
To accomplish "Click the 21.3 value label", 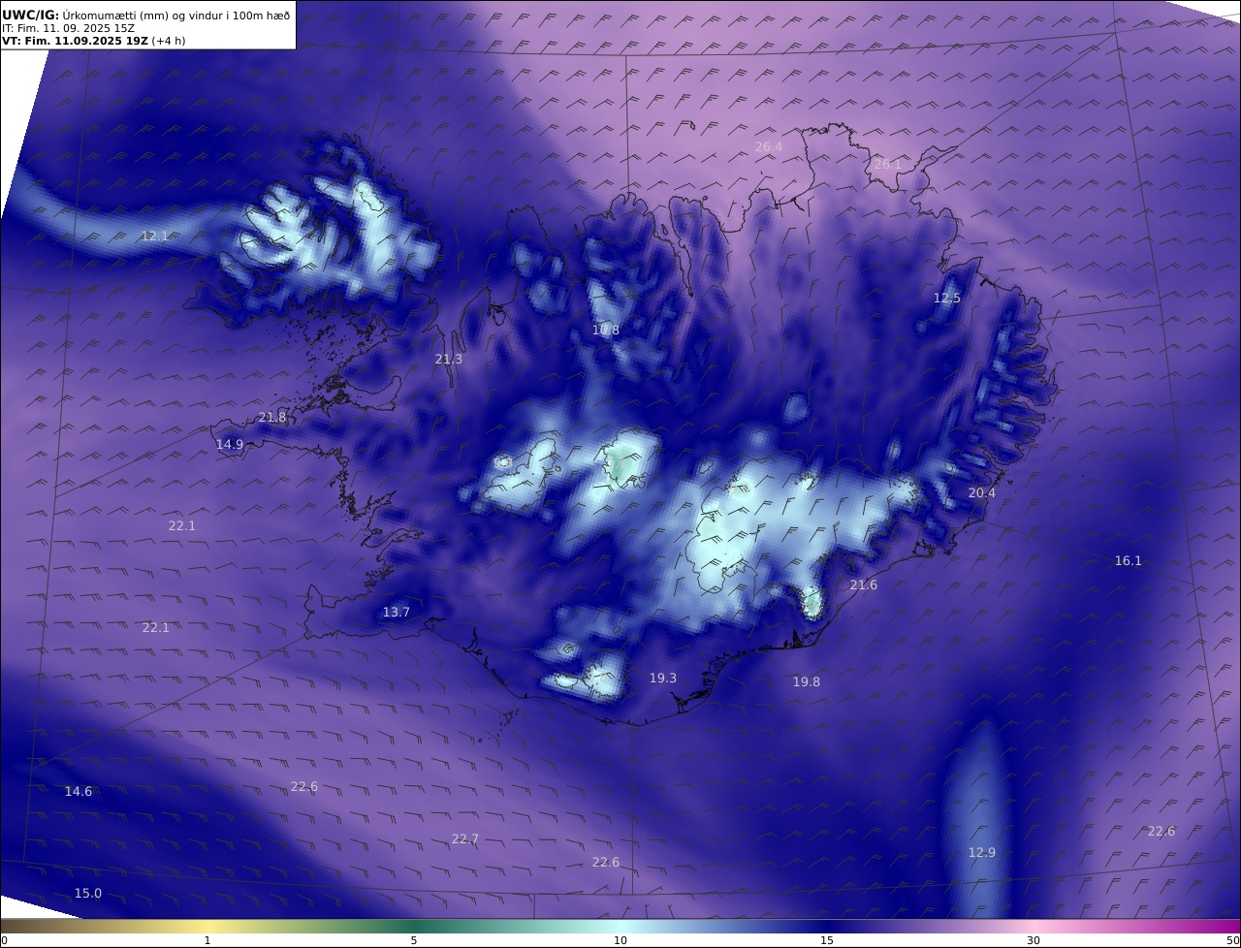I will coord(448,359).
